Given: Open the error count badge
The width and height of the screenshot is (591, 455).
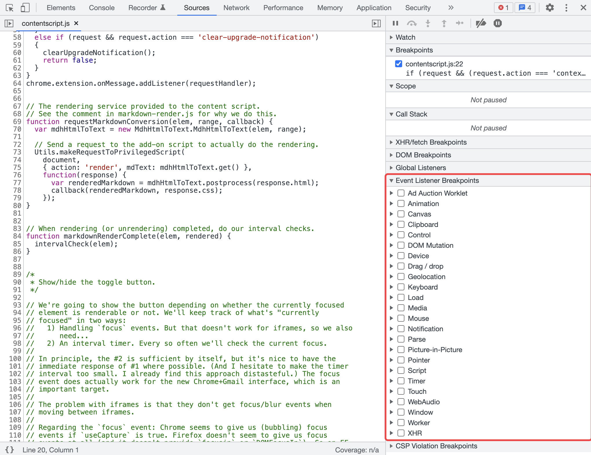Looking at the screenshot, I should coord(504,8).
